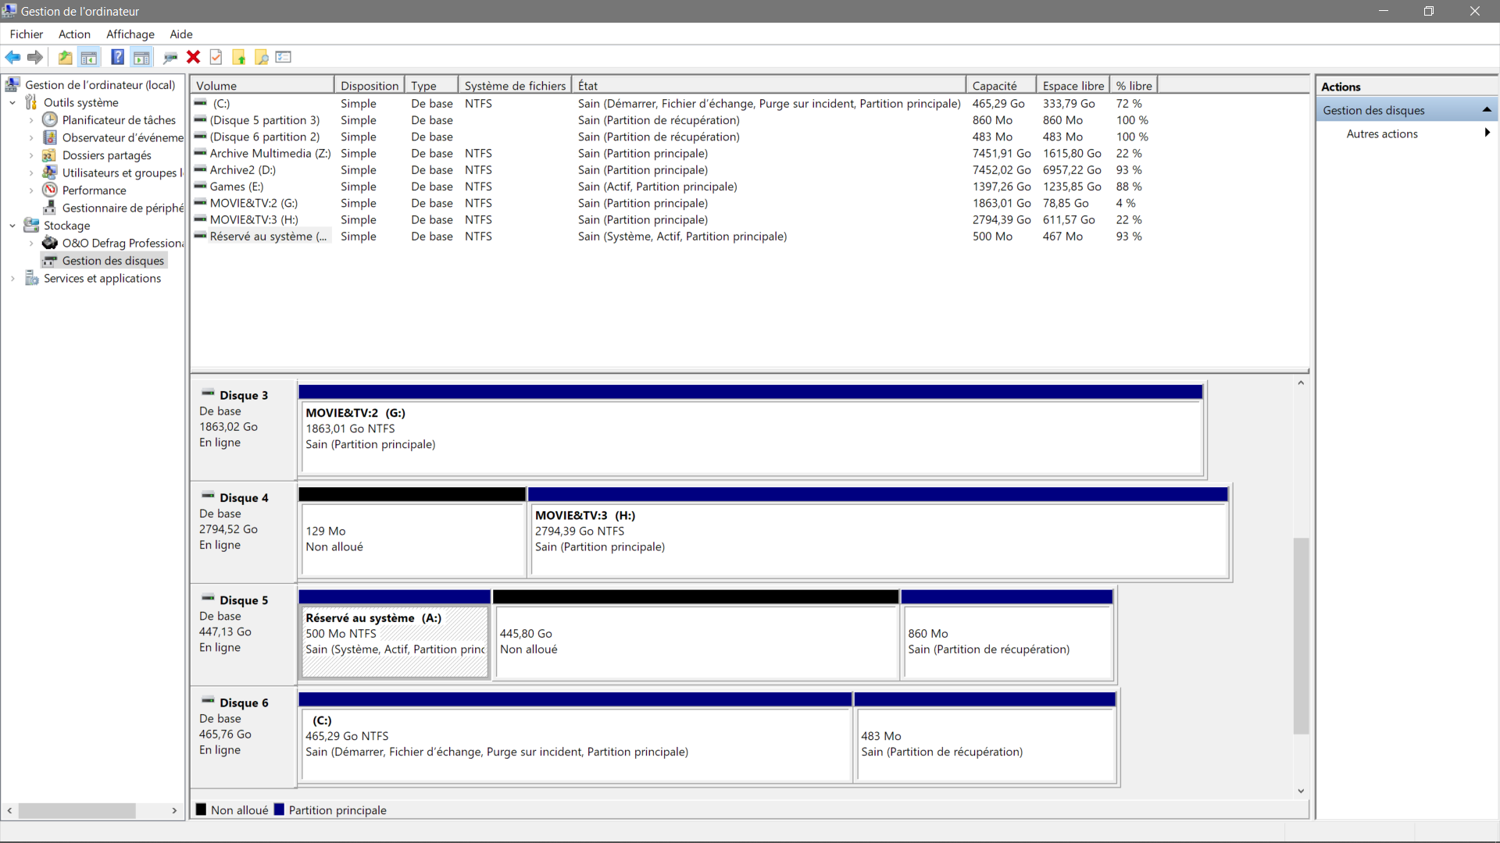This screenshot has width=1500, height=843.
Task: Collapse the Outils système tree node
Action: point(12,102)
